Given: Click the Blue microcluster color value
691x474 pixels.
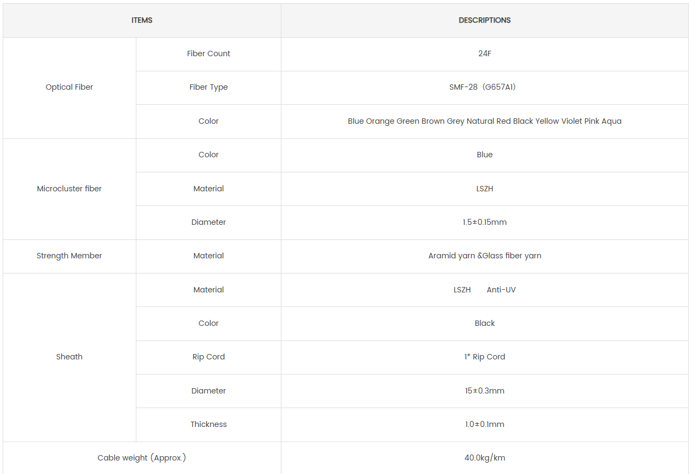Looking at the screenshot, I should [x=484, y=155].
